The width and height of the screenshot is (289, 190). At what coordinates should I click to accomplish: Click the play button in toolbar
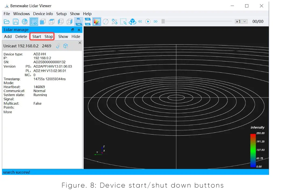tap(148, 22)
